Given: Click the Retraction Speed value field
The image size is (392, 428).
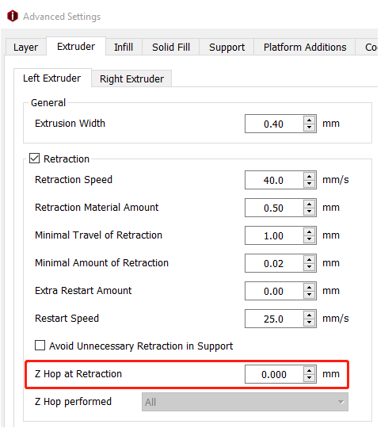Looking at the screenshot, I should (274, 180).
